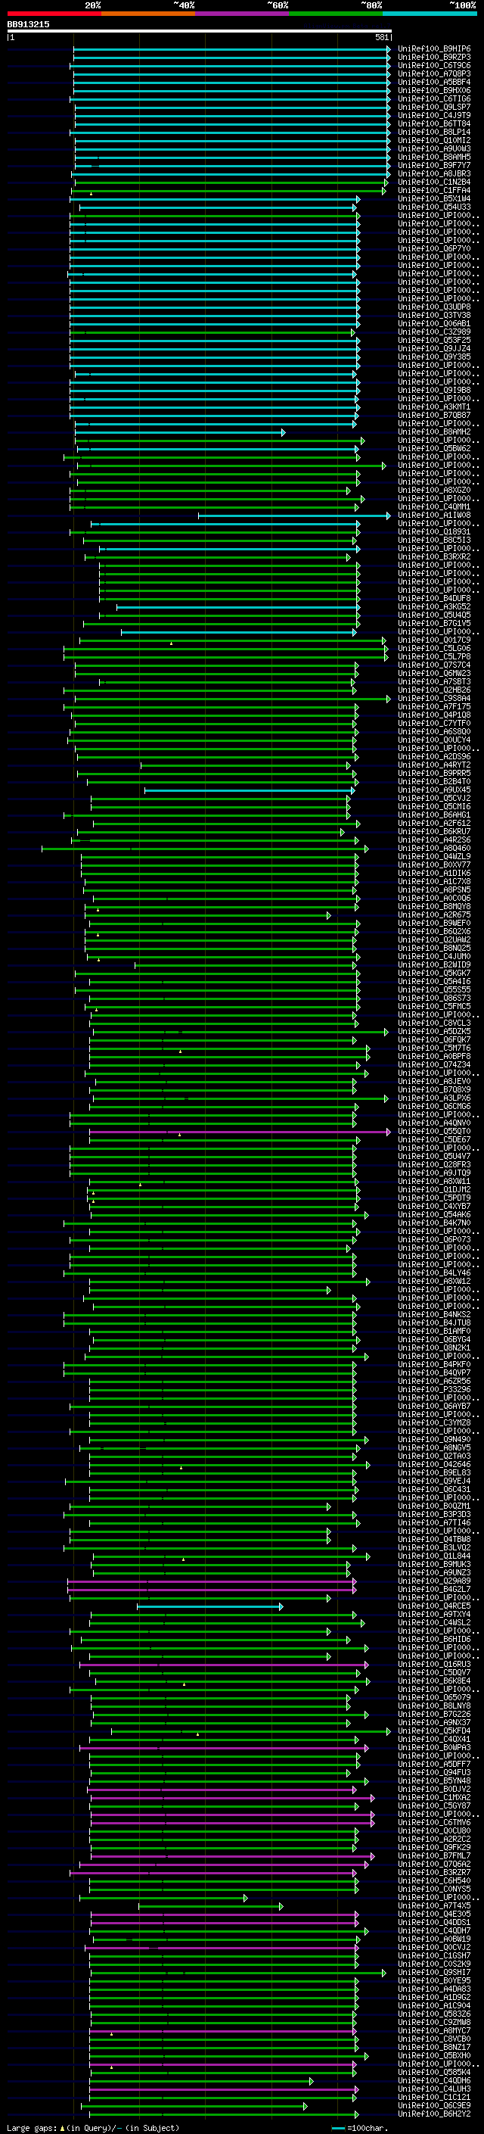Image resolution: width=484 pixels, height=2134 pixels.
Task: Select hit label UniRef100_B8AMH5
Action: pos(433,157)
